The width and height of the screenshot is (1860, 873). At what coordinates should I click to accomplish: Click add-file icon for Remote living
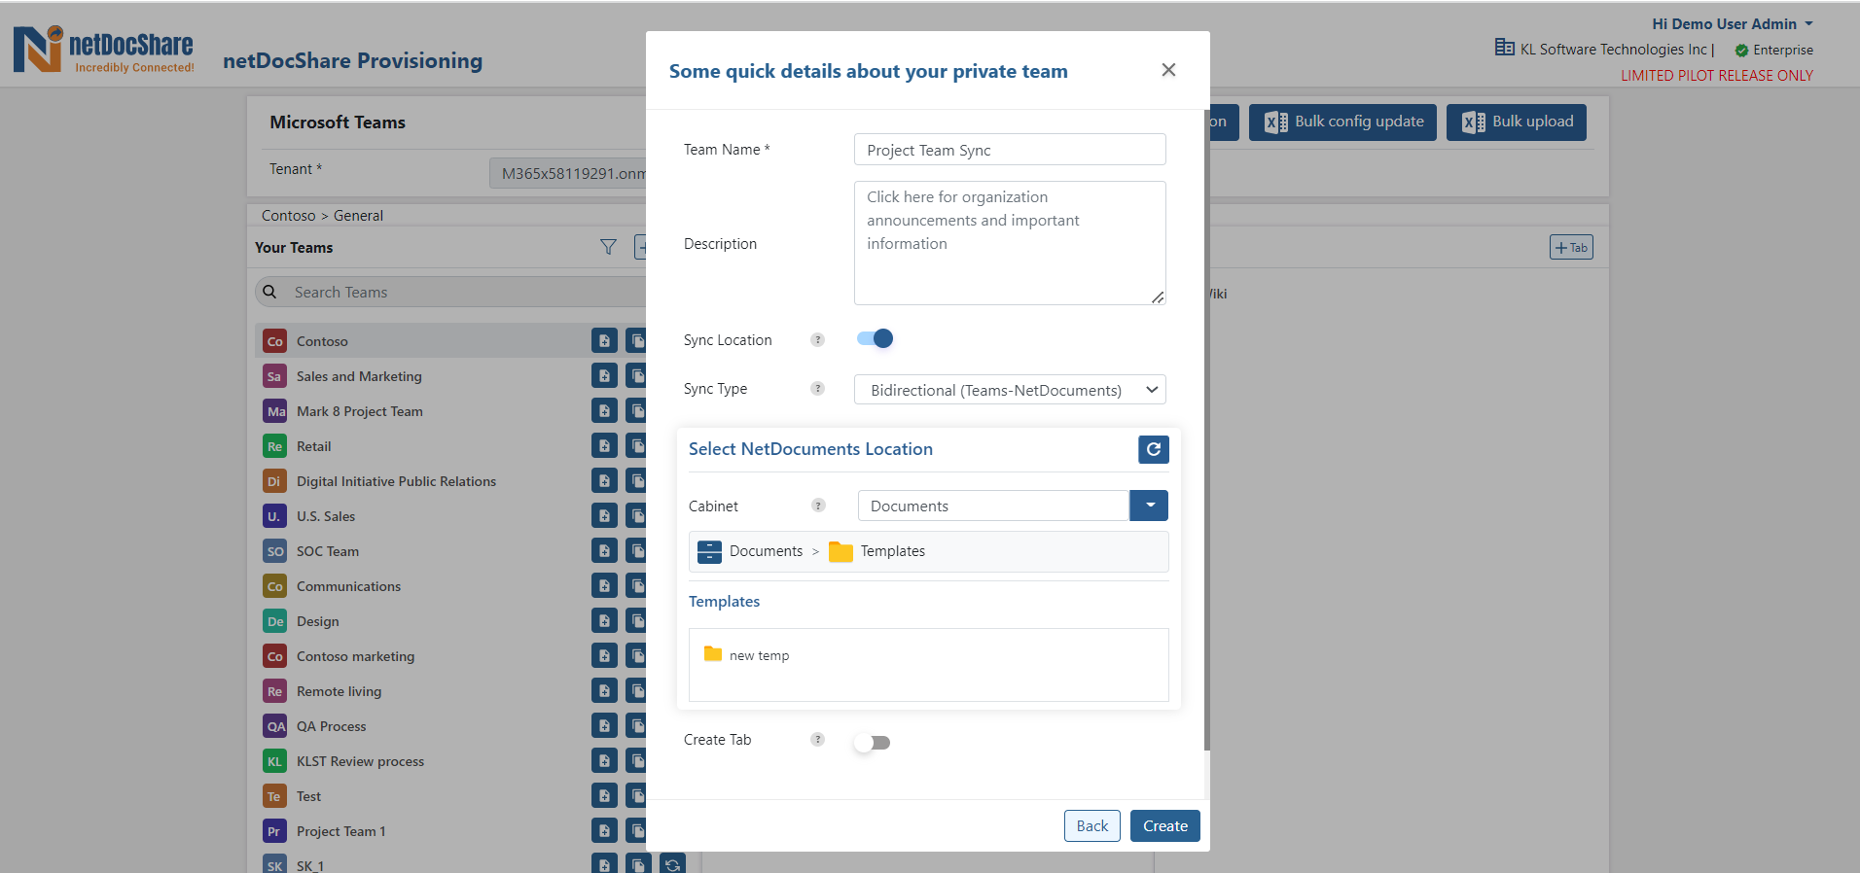604,690
